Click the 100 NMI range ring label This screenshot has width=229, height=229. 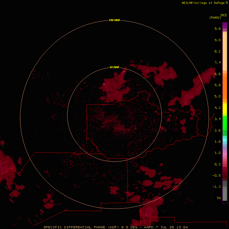click(114, 20)
